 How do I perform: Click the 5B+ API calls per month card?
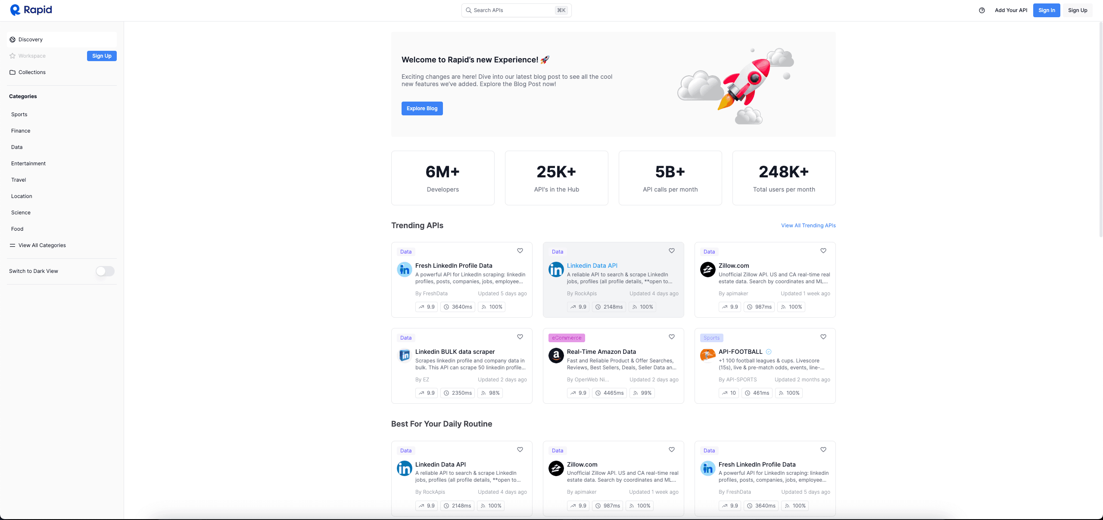click(x=670, y=178)
